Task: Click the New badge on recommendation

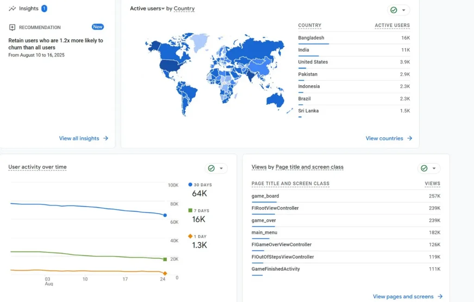Action: 98,27
